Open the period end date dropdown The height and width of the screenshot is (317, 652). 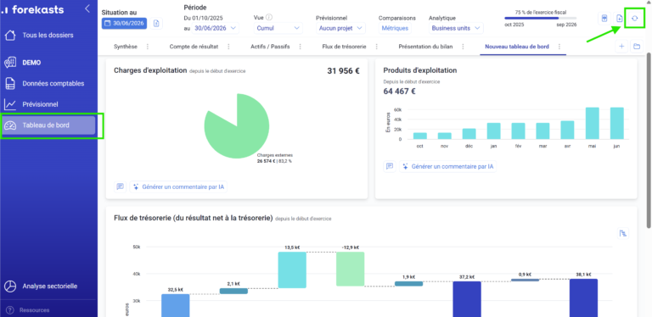coord(216,28)
